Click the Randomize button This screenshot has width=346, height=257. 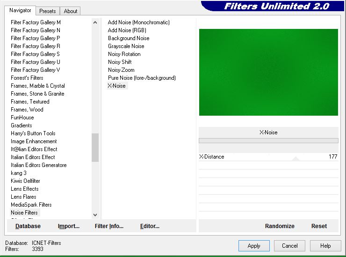[x=280, y=226]
